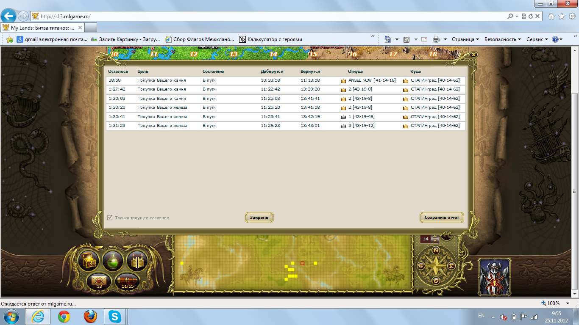
Task: Toggle the compatibility view icon
Action: click(x=524, y=16)
